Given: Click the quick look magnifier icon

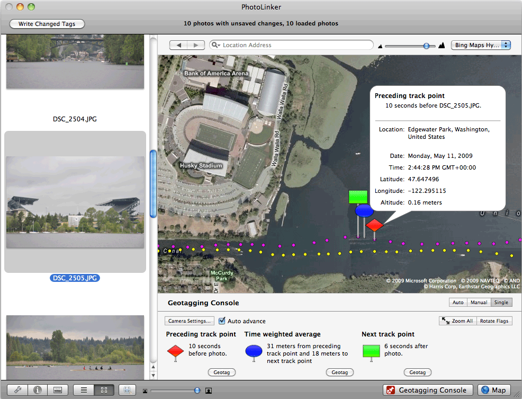Looking at the screenshot, I should (x=127, y=389).
